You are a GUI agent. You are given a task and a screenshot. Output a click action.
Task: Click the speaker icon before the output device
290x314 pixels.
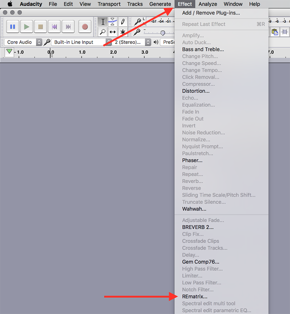tap(156, 42)
